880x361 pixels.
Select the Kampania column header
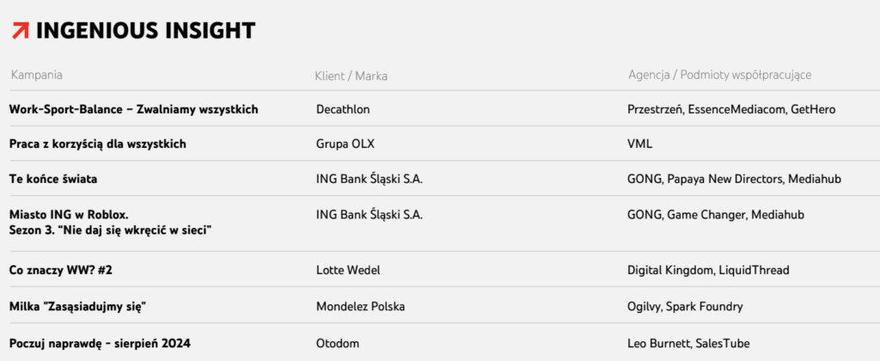pos(36,76)
